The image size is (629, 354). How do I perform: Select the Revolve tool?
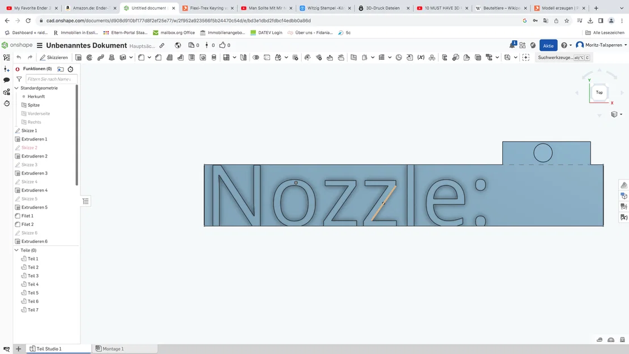pos(89,57)
